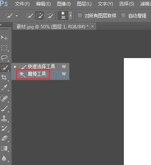Expand the tools panel double-arrow
The height and width of the screenshot is (165, 151).
pyautogui.click(x=1, y=24)
